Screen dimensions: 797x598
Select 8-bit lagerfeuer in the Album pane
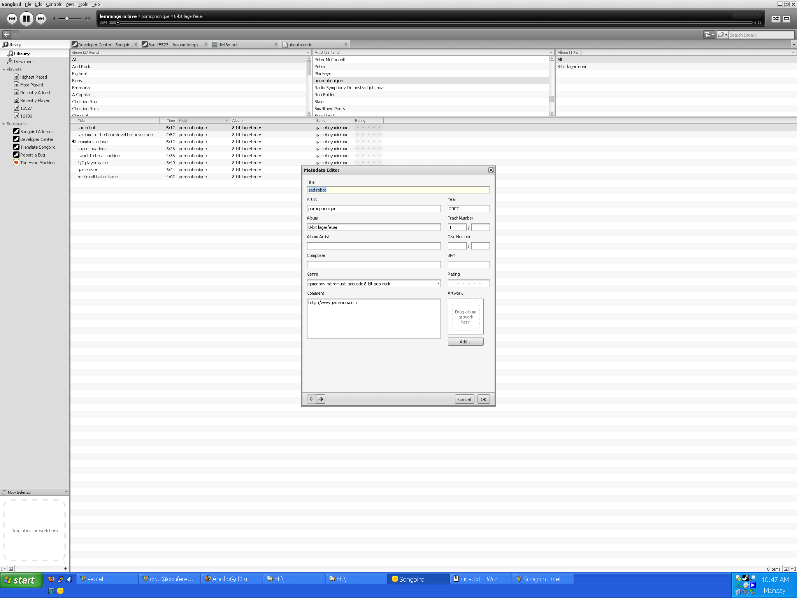676,67
